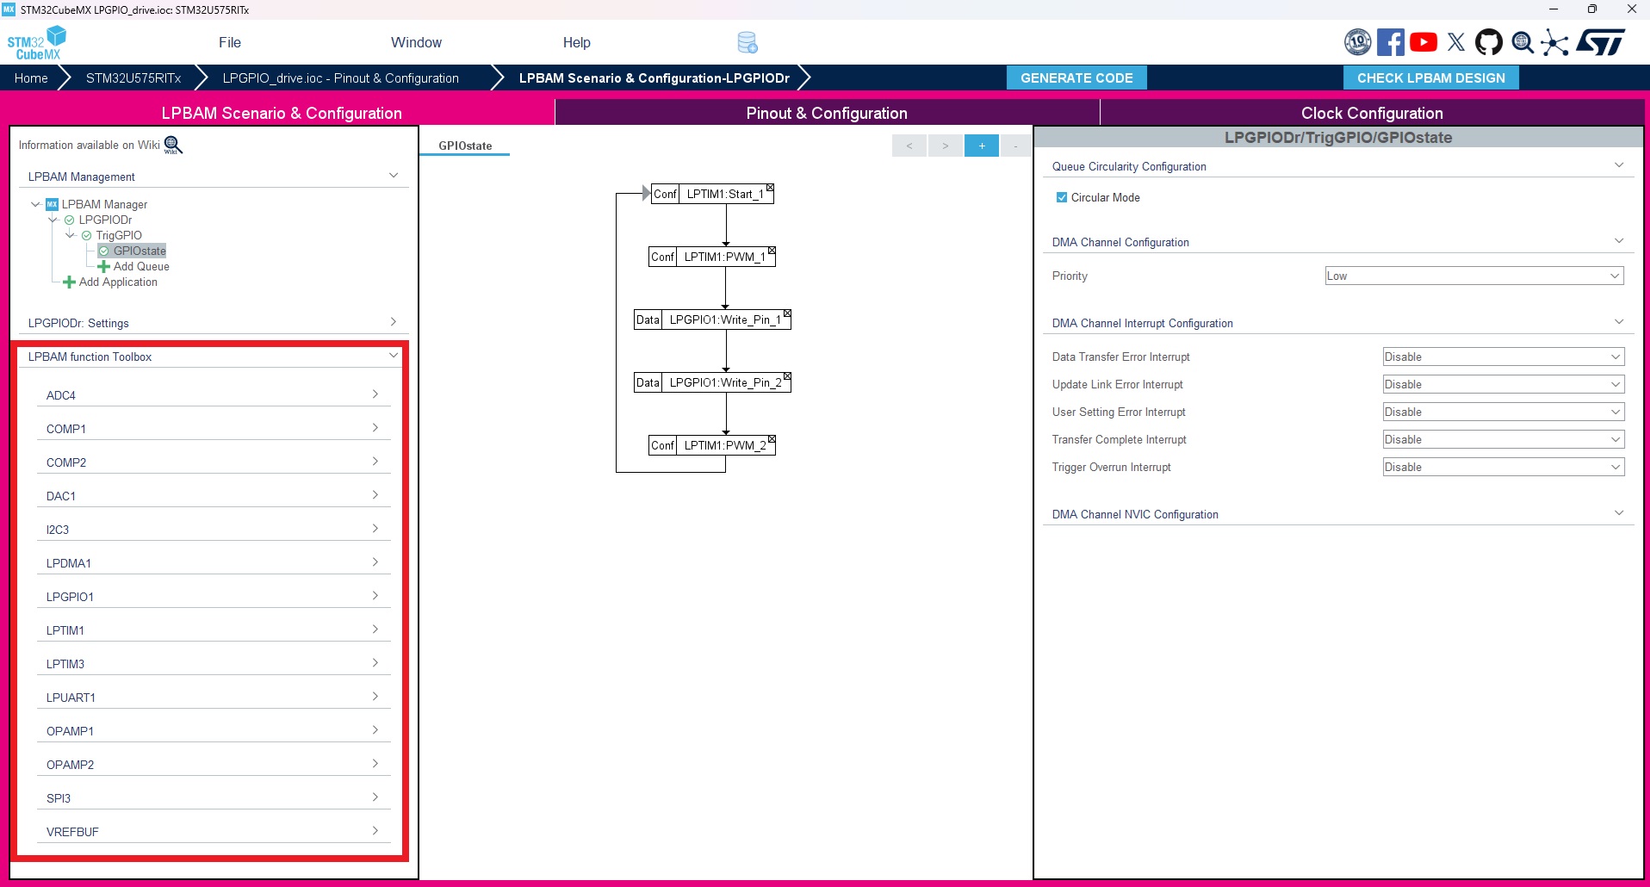Viewport: 1650px width, 887px height.
Task: Click the database icon next to Help
Action: click(747, 42)
